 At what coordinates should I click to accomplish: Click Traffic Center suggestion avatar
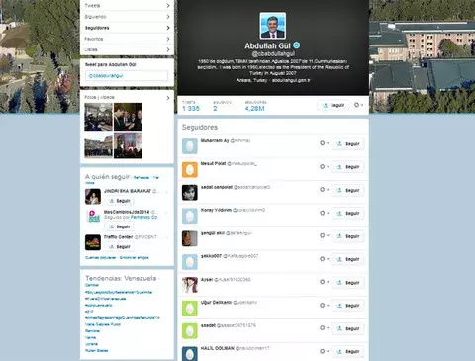pos(93,242)
